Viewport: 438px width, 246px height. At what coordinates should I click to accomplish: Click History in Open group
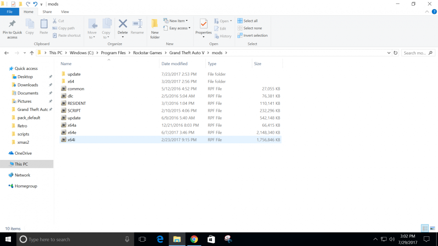click(x=223, y=36)
